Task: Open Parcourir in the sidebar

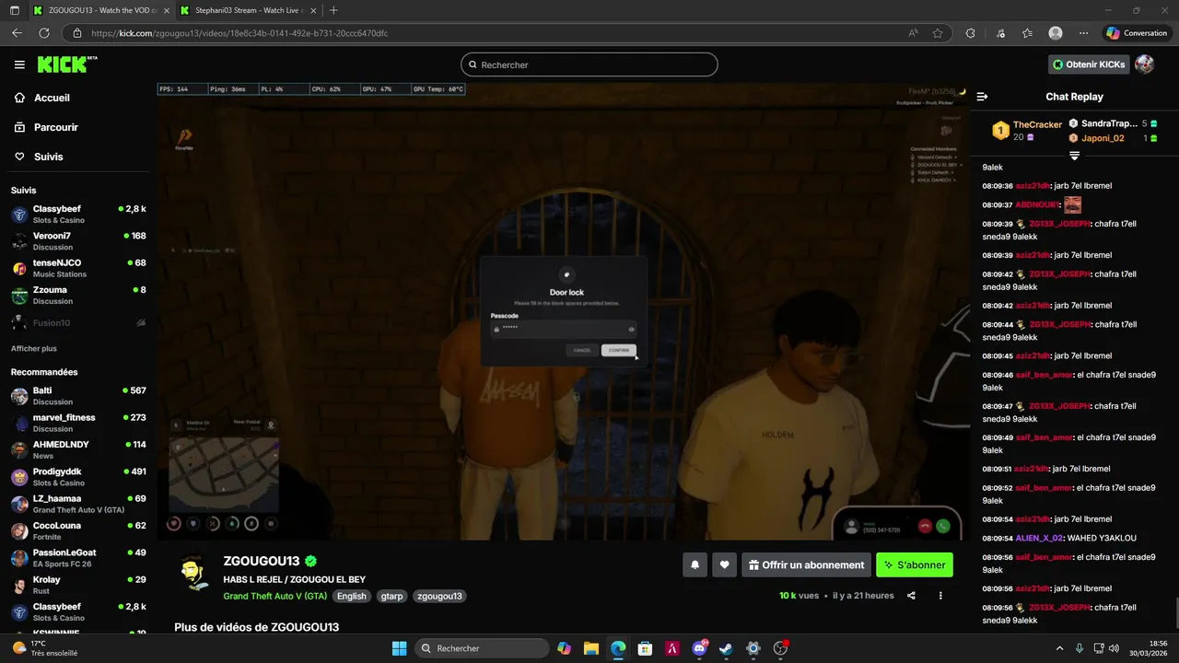Action: [55, 127]
